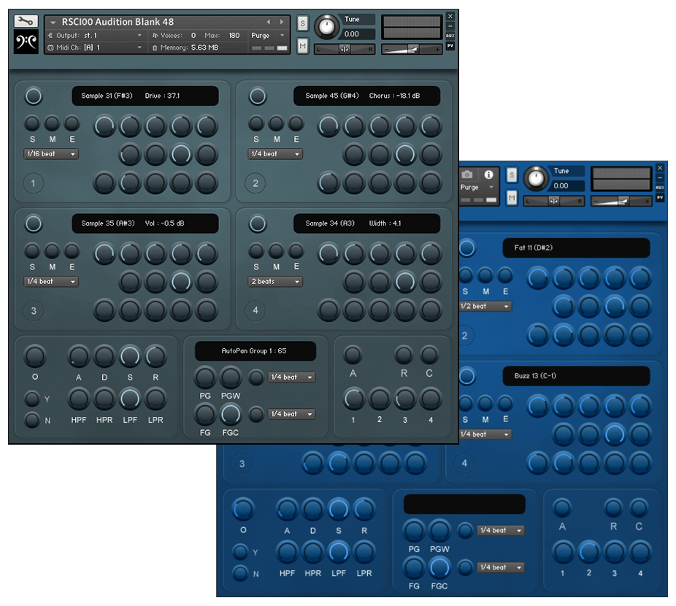The height and width of the screenshot is (606, 676).
Task: Click the Tune knob in gray window
Action: (327, 27)
